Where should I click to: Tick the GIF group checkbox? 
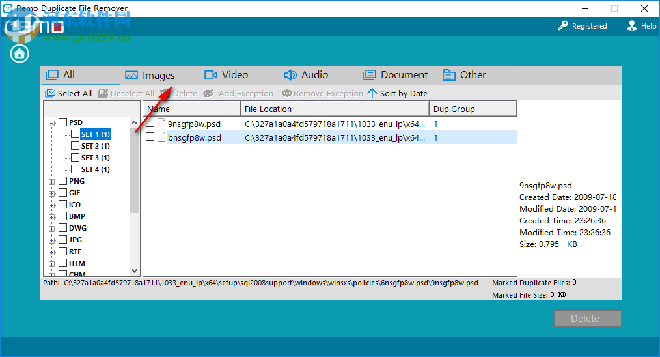pyautogui.click(x=63, y=193)
